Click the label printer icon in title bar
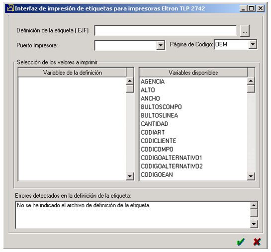The image size is (271, 252). click(x=10, y=8)
